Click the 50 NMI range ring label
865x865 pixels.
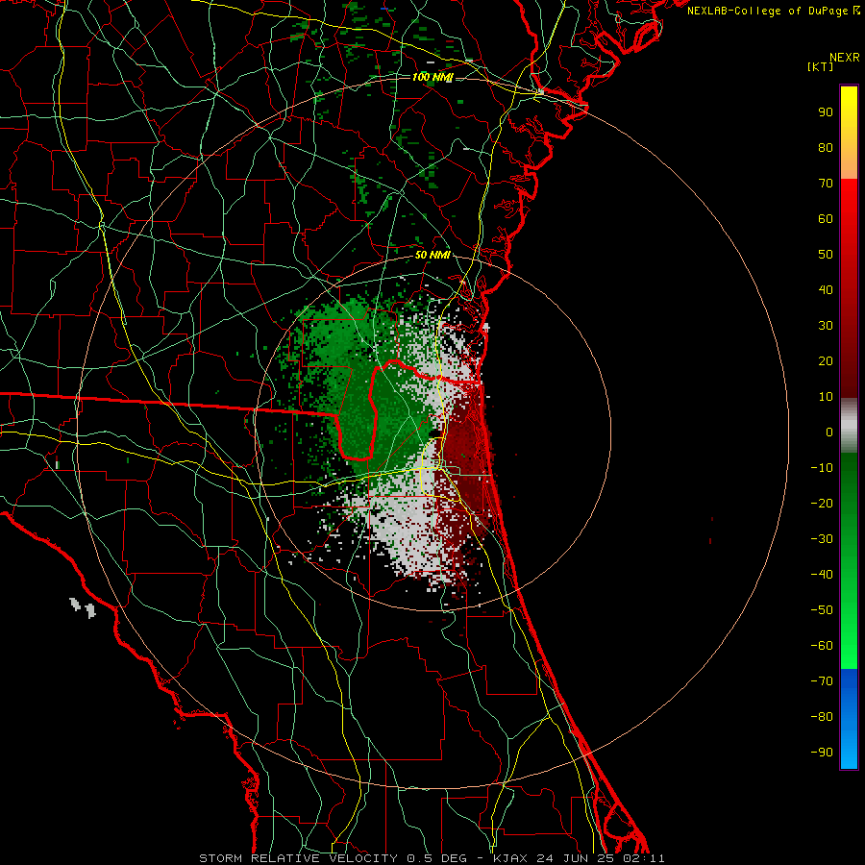[x=432, y=255]
